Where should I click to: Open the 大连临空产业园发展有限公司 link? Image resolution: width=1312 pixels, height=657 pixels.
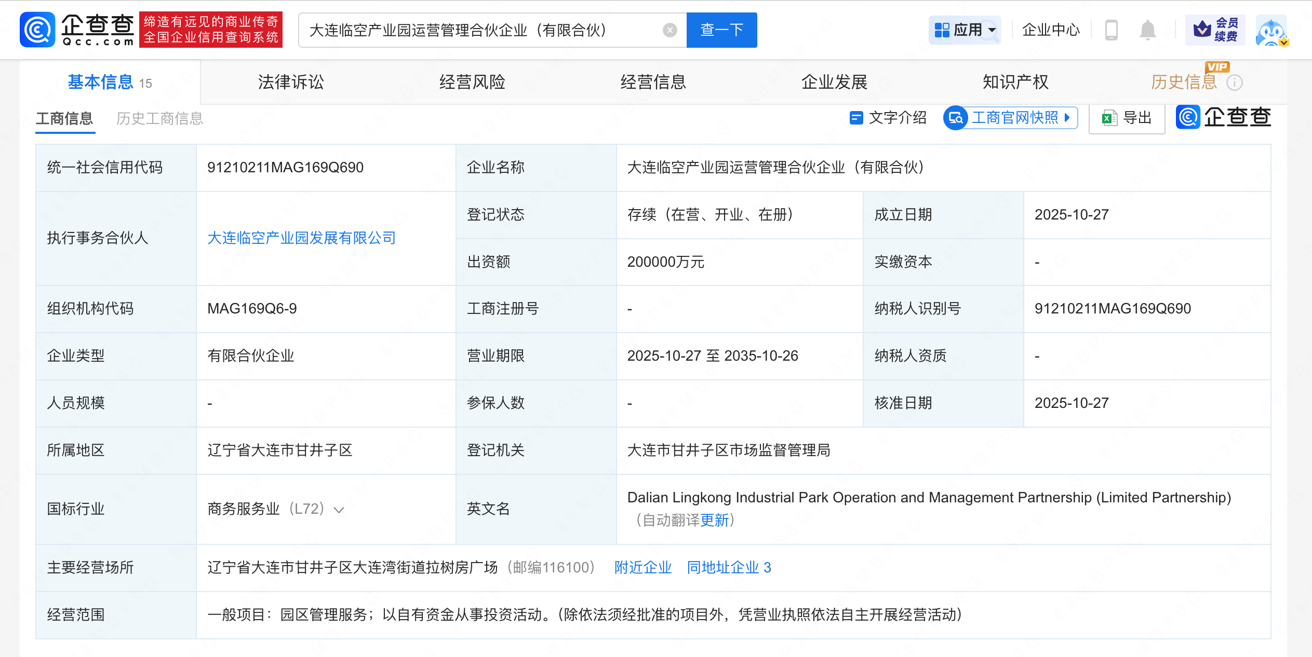301,238
